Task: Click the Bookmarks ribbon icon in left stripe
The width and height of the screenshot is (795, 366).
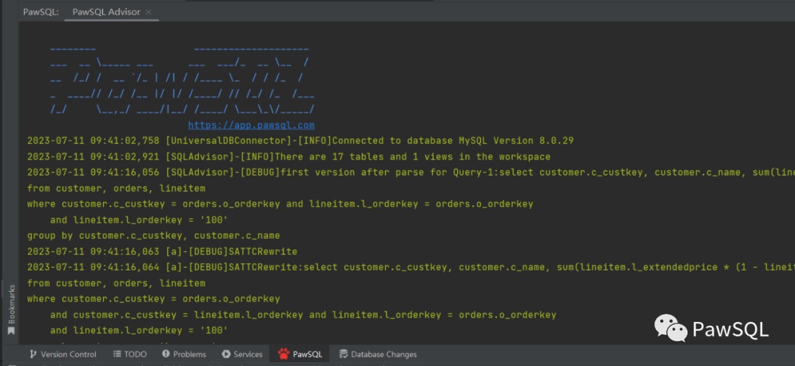Action: coord(10,331)
